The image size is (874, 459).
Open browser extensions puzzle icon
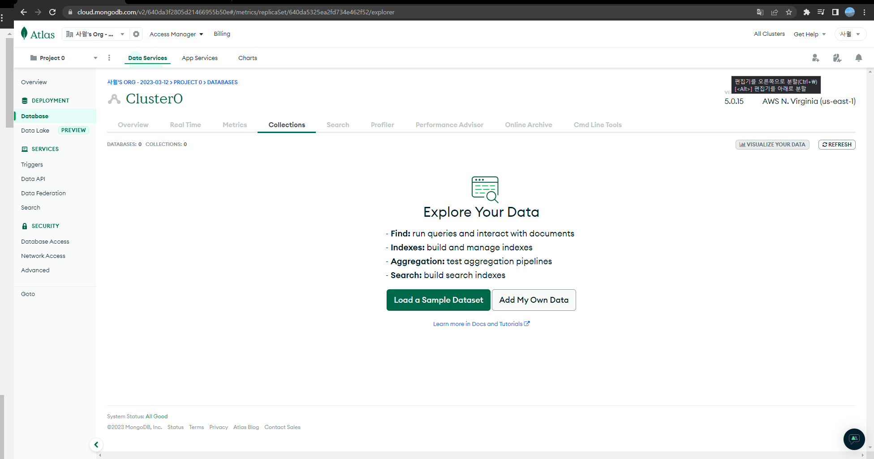(806, 12)
